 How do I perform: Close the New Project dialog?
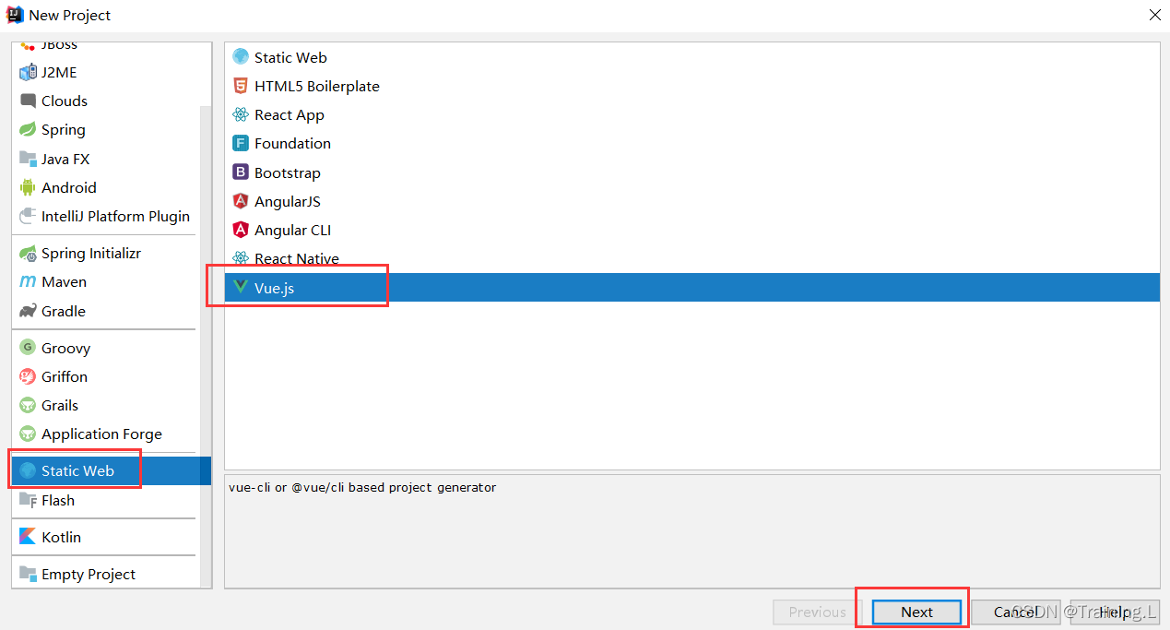click(1154, 15)
